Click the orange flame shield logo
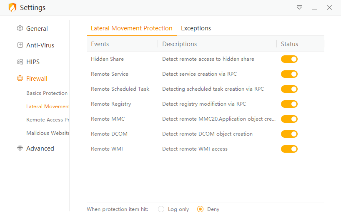The image size is (341, 223). click(x=13, y=7)
